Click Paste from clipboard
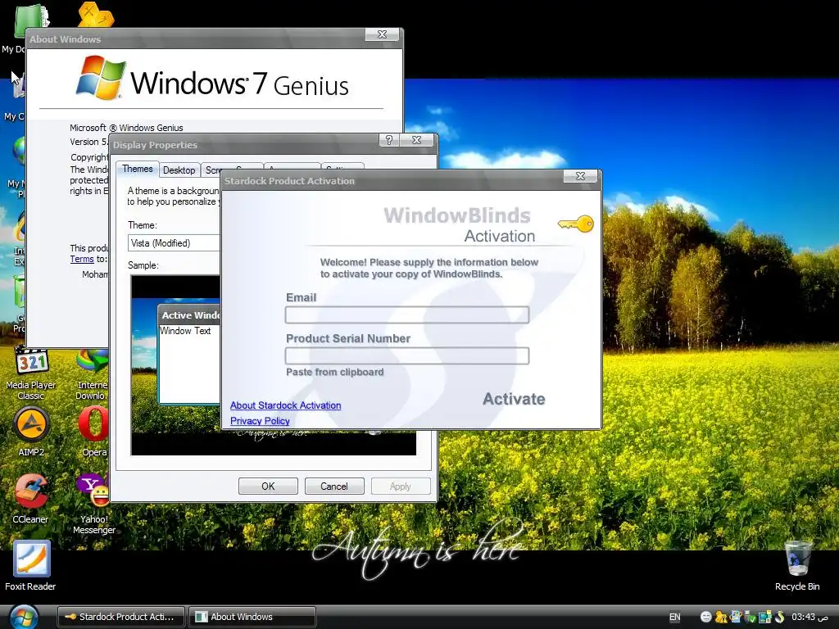Image resolution: width=839 pixels, height=629 pixels. point(334,372)
